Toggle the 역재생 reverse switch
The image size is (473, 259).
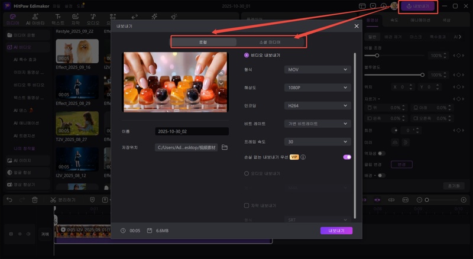(x=381, y=153)
